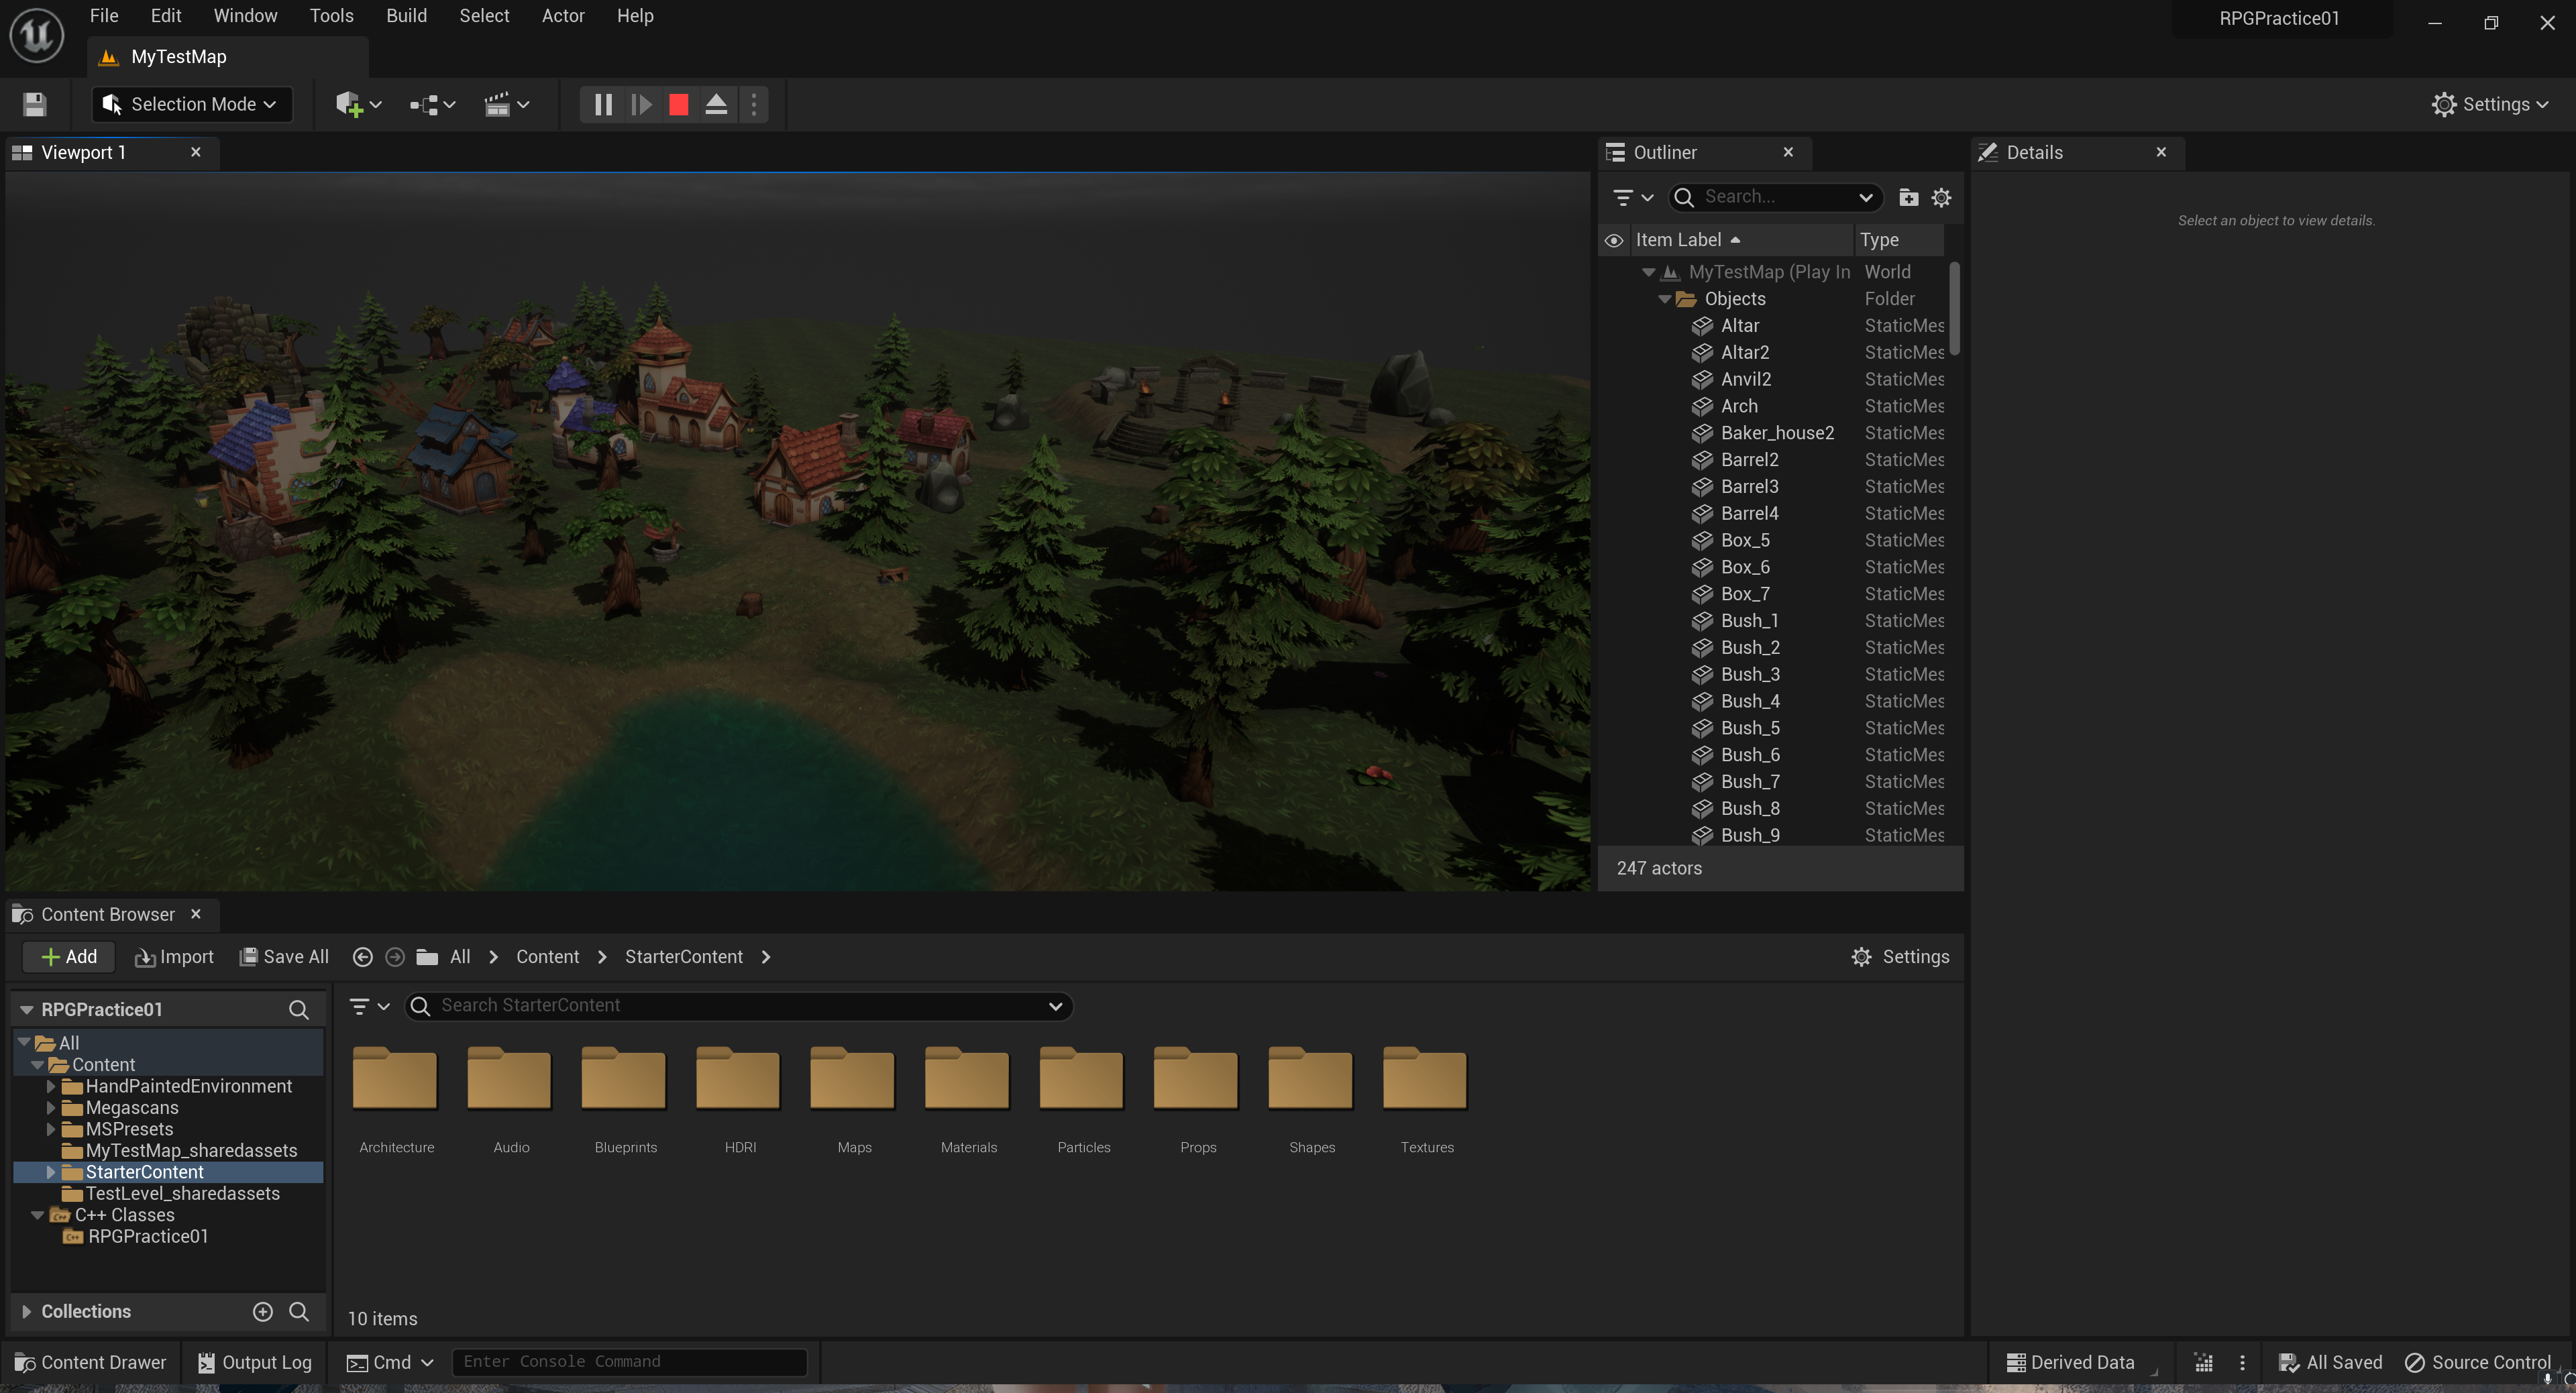Open Outliner settings gear icon
2576x1393 pixels.
[x=1941, y=197]
